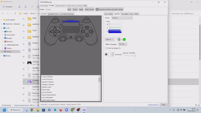Click the Circle button on the controller image
Screen dimensions: 201x113
click(91, 31)
